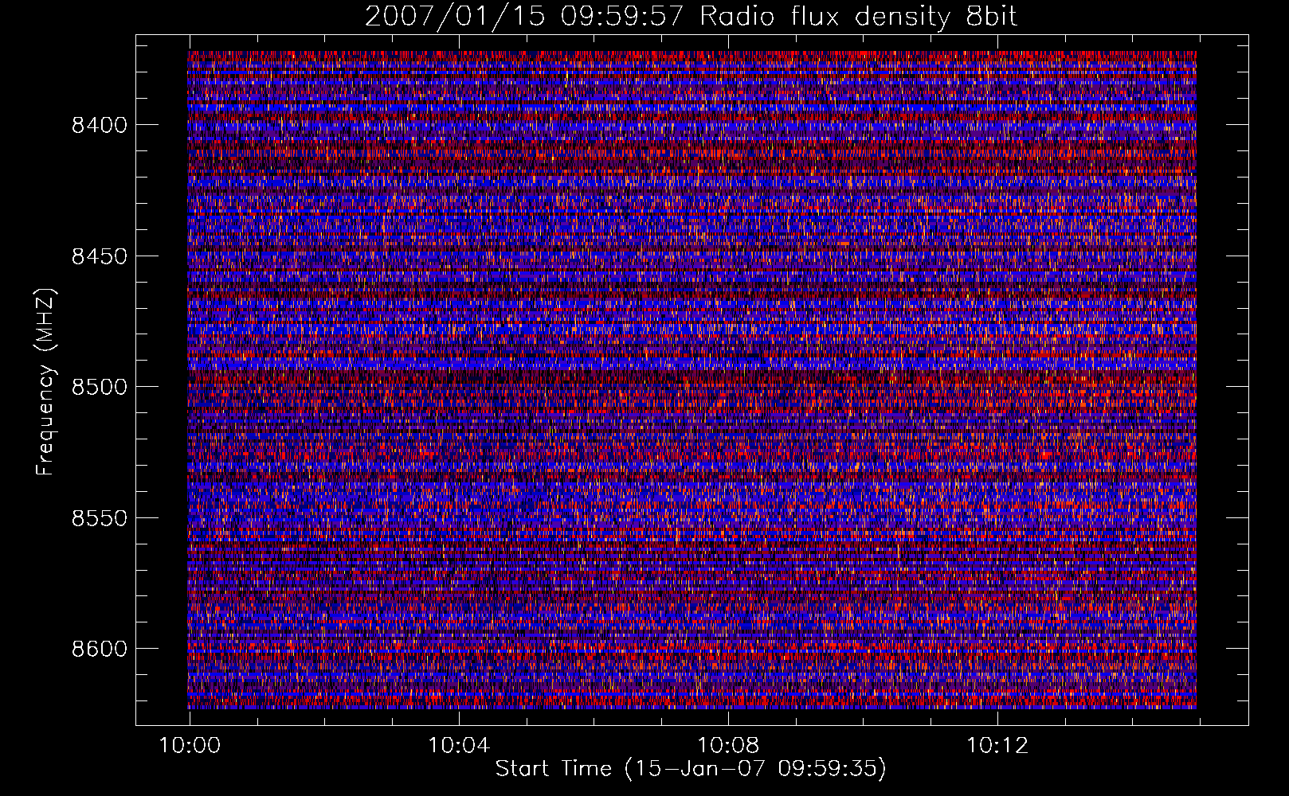Screen dimensions: 1289x796
Task: Click the 8400 frequency tick label
Action: coord(100,125)
